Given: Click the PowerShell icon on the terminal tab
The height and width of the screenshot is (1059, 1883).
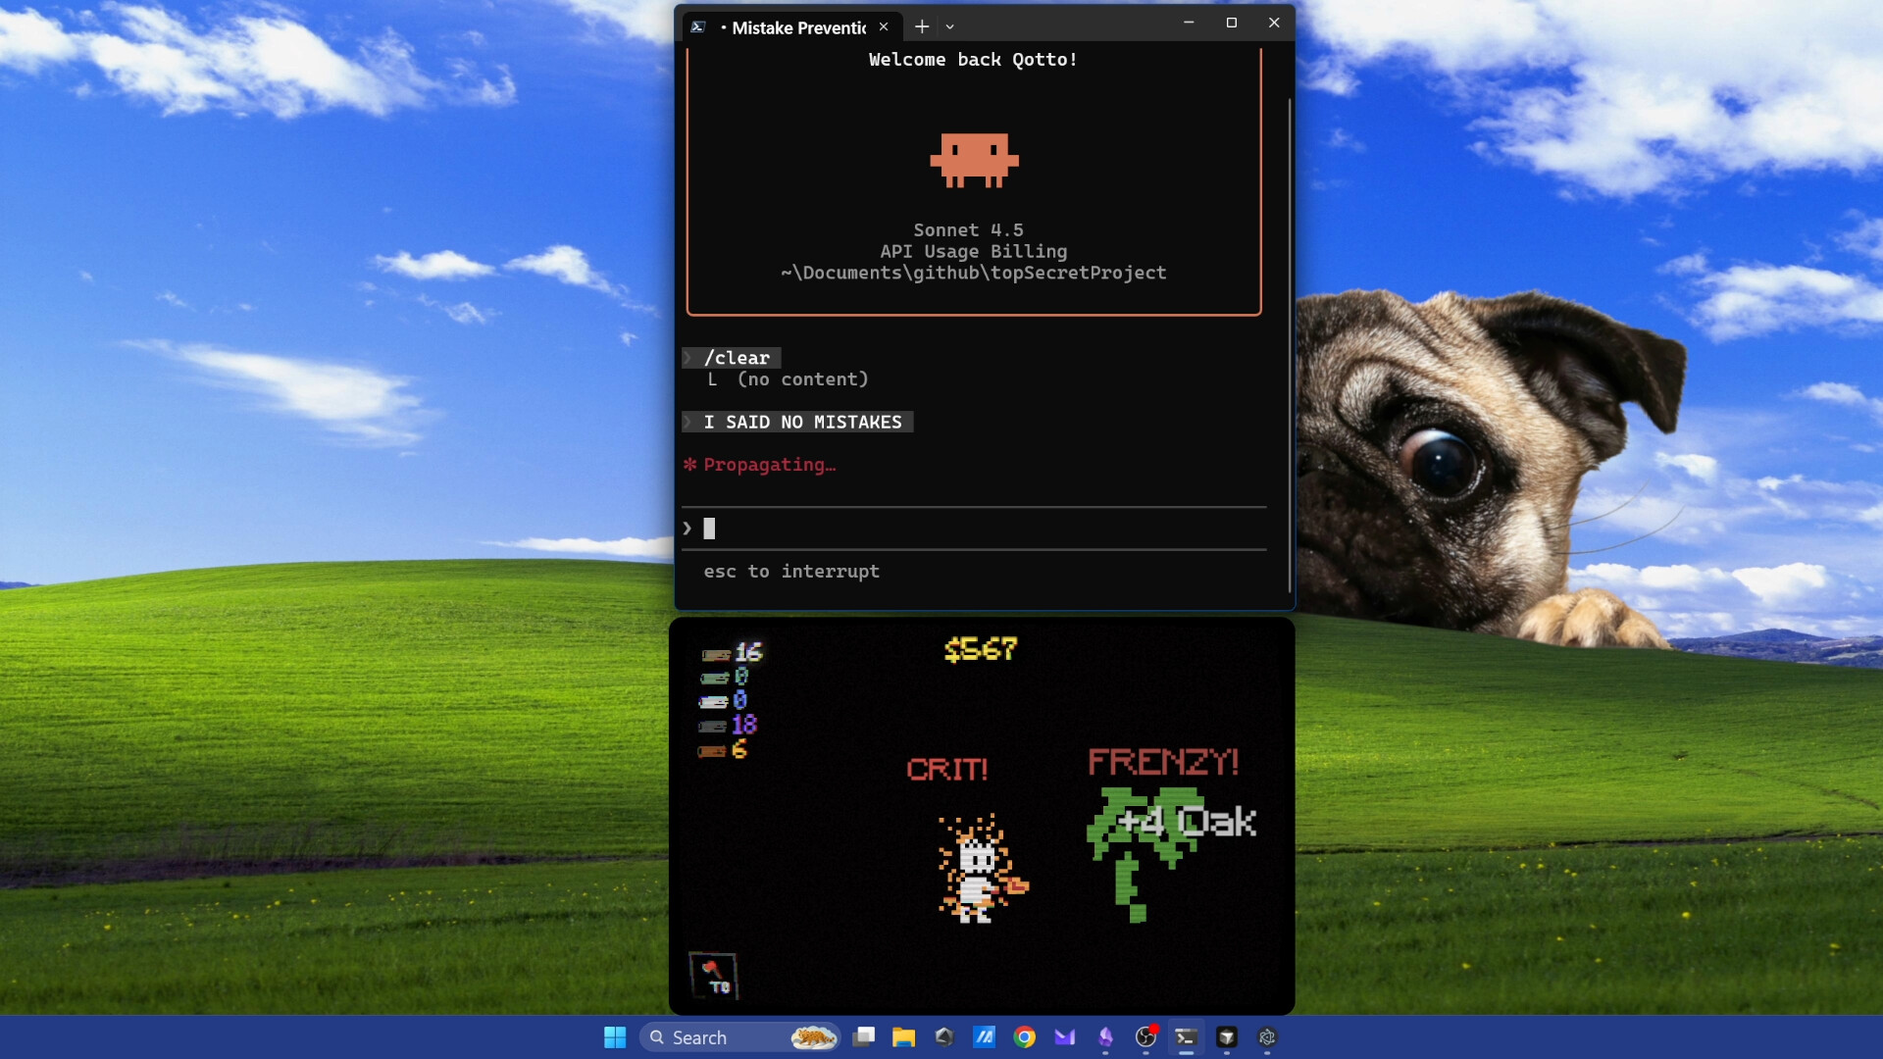Looking at the screenshot, I should 699,26.
